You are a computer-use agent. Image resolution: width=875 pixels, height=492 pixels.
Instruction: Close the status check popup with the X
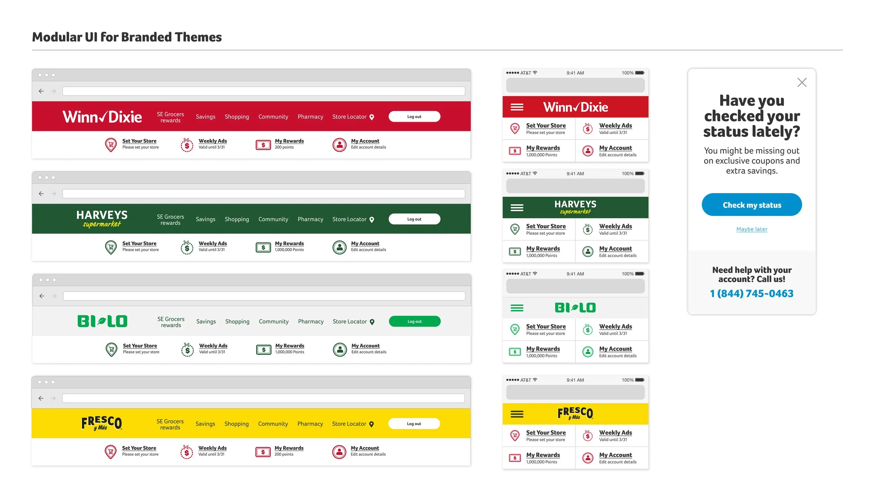tap(802, 83)
